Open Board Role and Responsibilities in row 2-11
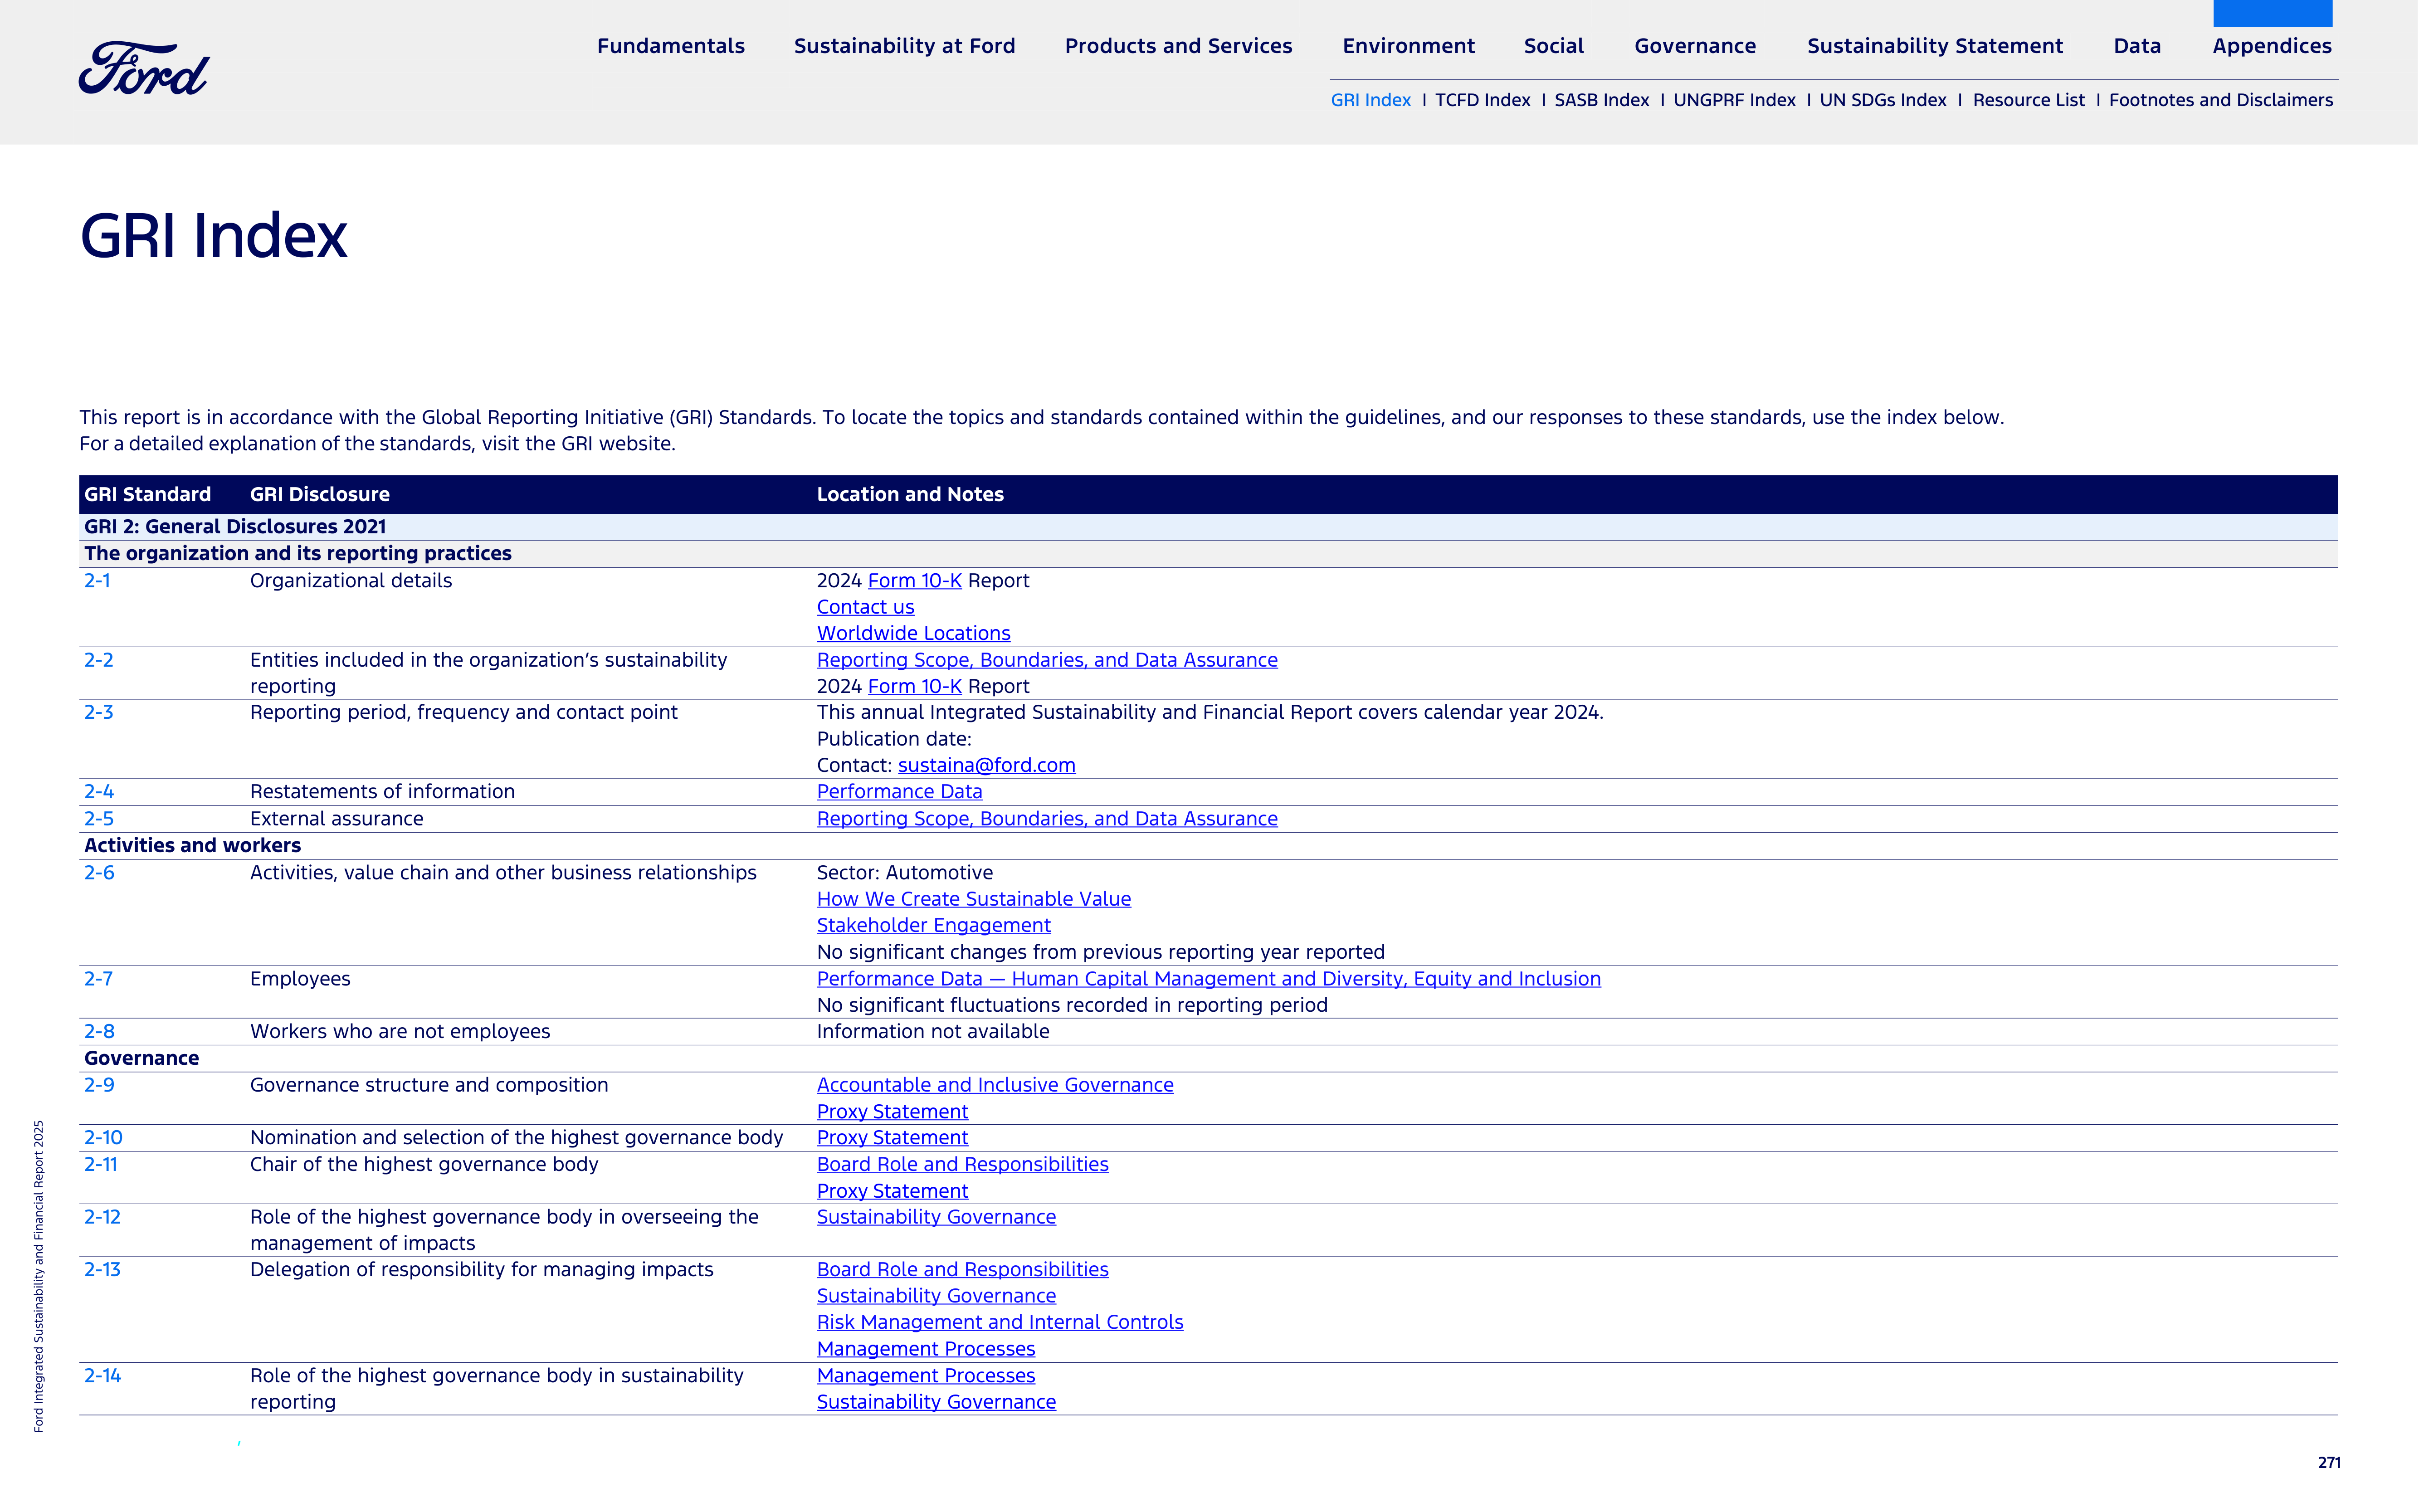2419x1512 pixels. point(962,1164)
